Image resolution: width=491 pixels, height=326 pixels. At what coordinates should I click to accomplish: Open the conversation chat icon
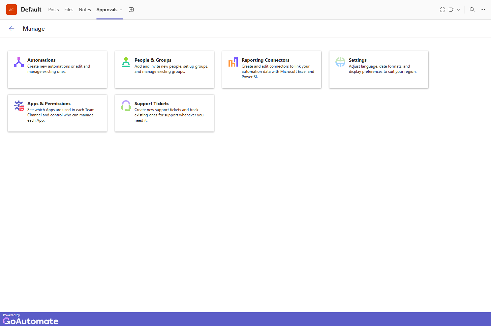coord(443,10)
